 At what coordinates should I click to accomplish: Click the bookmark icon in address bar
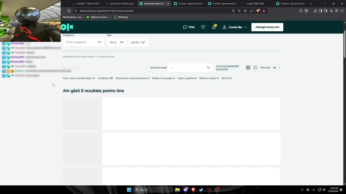[69, 11]
